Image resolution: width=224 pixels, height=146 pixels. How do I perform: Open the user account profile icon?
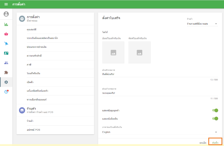[6, 14]
